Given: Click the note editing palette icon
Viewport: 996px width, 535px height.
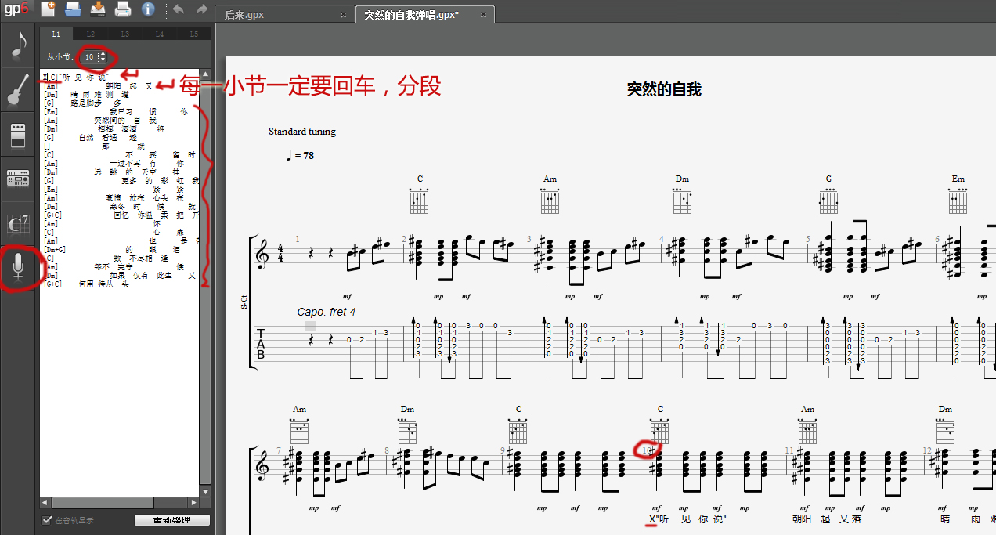Looking at the screenshot, I should tap(18, 44).
